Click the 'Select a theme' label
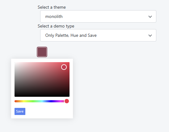The height and width of the screenshot is (132, 169). coord(52,7)
